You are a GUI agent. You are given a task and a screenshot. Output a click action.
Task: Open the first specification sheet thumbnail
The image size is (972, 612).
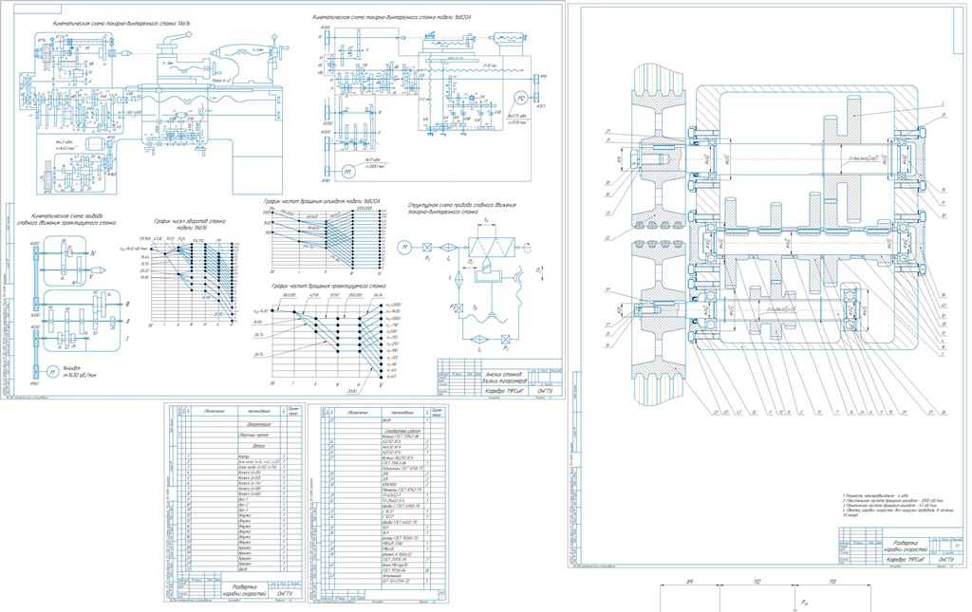point(235,502)
